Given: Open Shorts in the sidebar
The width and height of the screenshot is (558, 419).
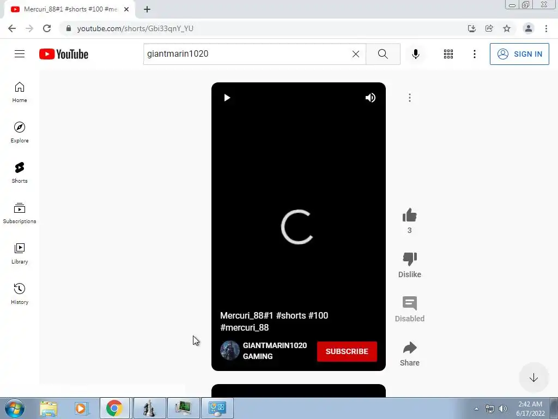Looking at the screenshot, I should 20,173.
